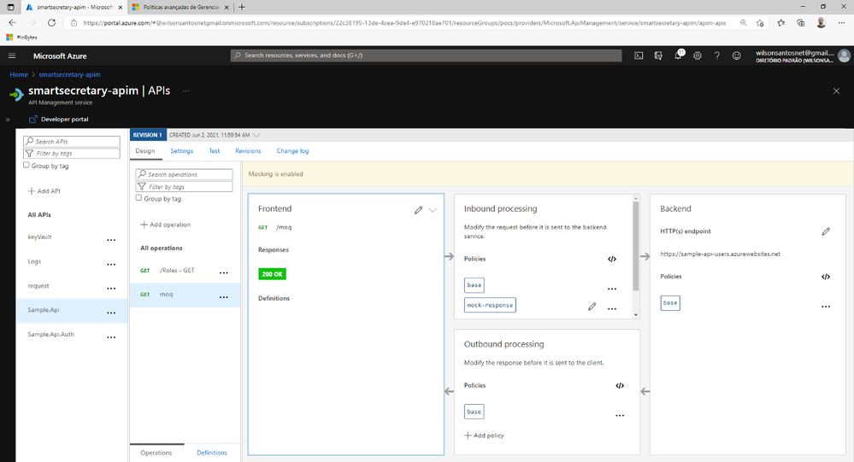Switch to the Revisions tab
The width and height of the screenshot is (854, 462).
[248, 151]
